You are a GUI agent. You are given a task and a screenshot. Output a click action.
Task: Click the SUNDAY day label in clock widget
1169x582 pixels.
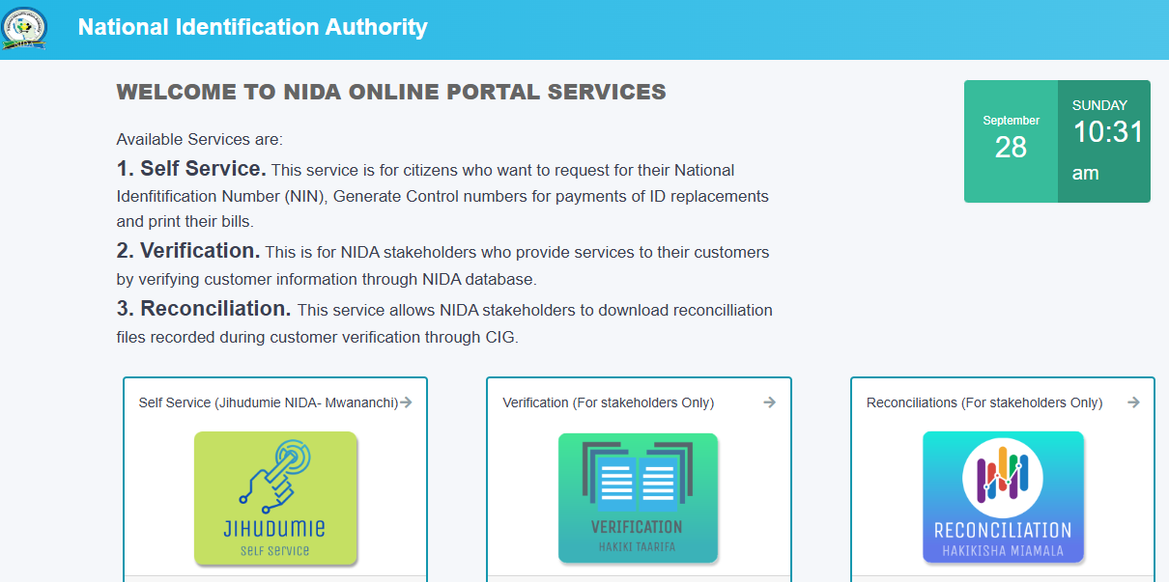pyautogui.click(x=1099, y=105)
